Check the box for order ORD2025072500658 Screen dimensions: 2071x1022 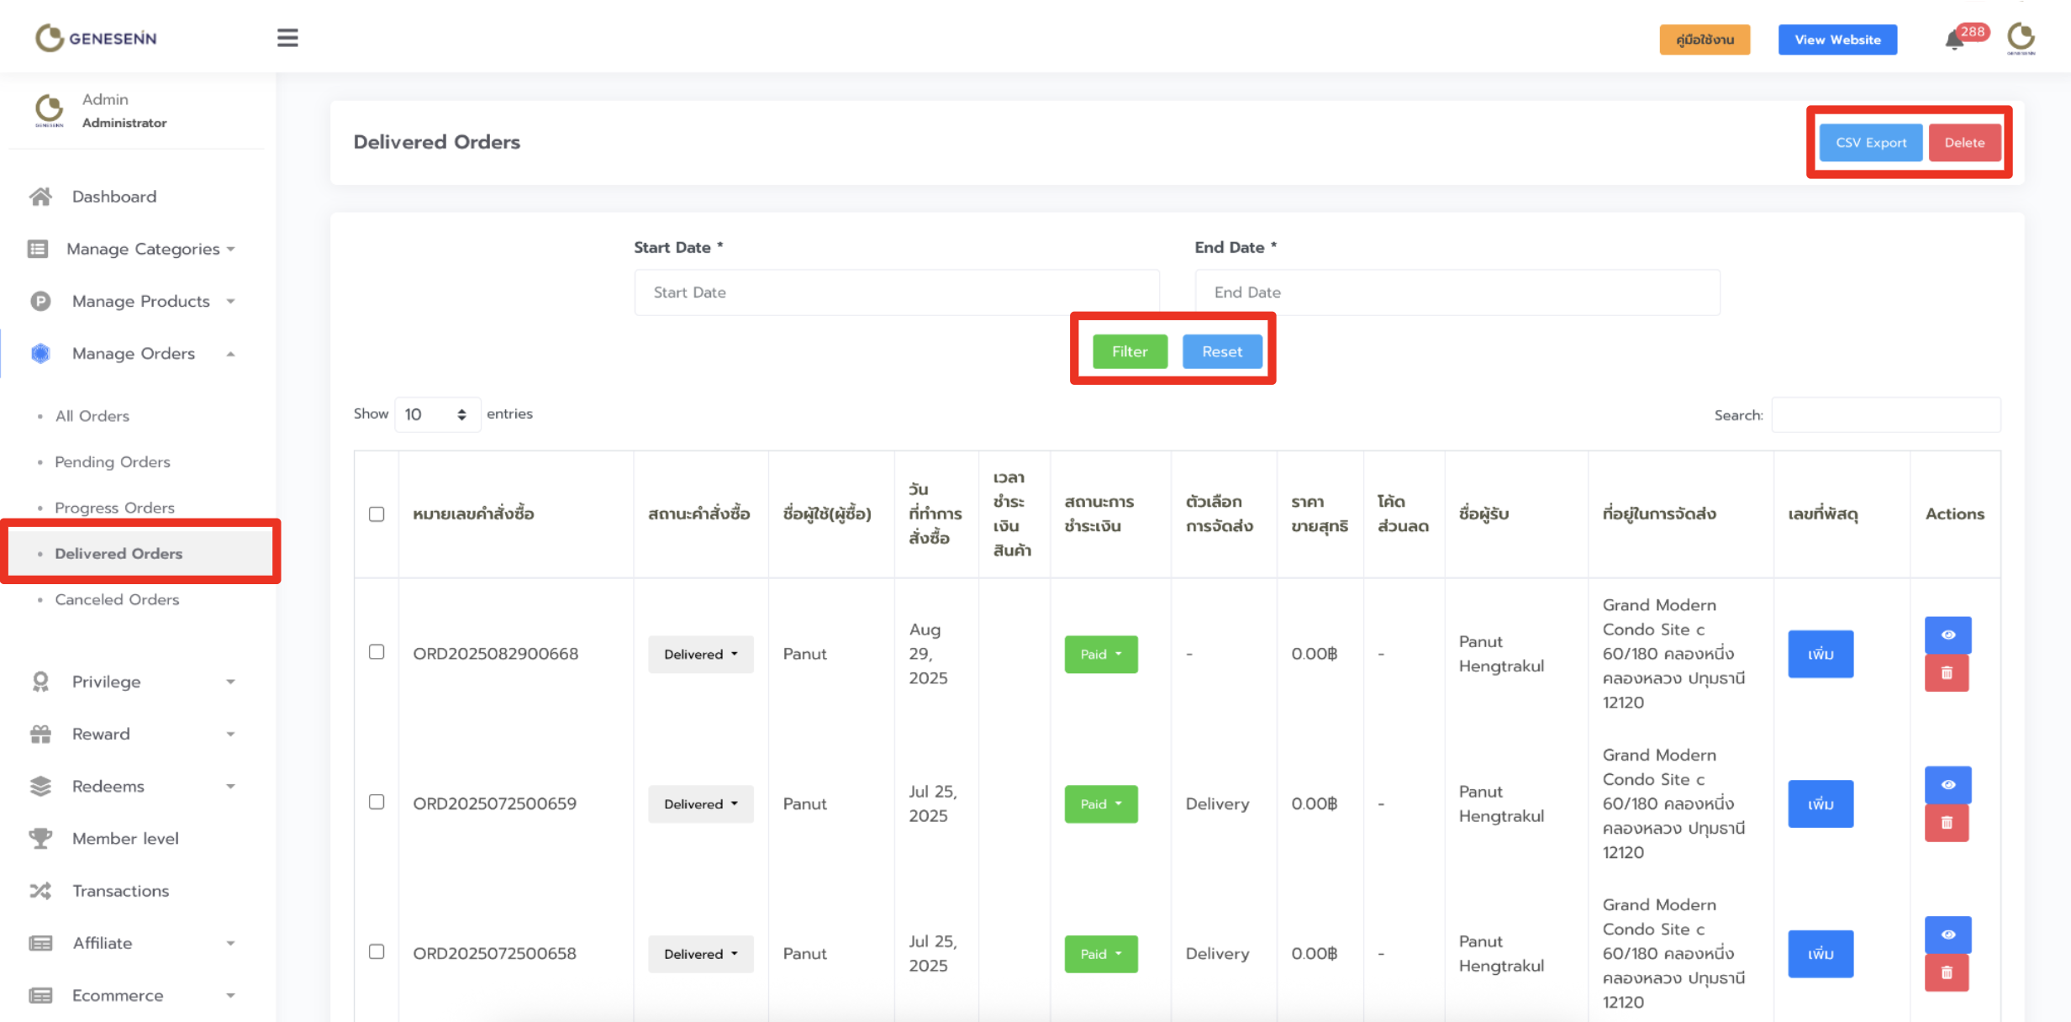point(377,951)
